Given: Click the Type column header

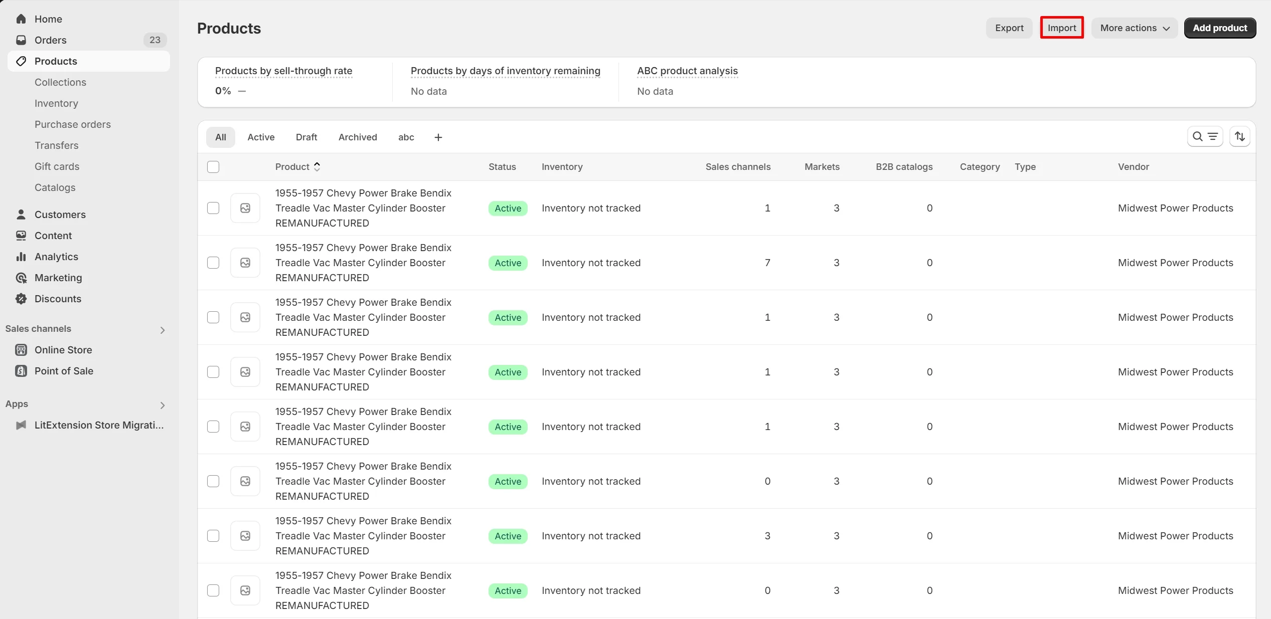Looking at the screenshot, I should (1025, 167).
